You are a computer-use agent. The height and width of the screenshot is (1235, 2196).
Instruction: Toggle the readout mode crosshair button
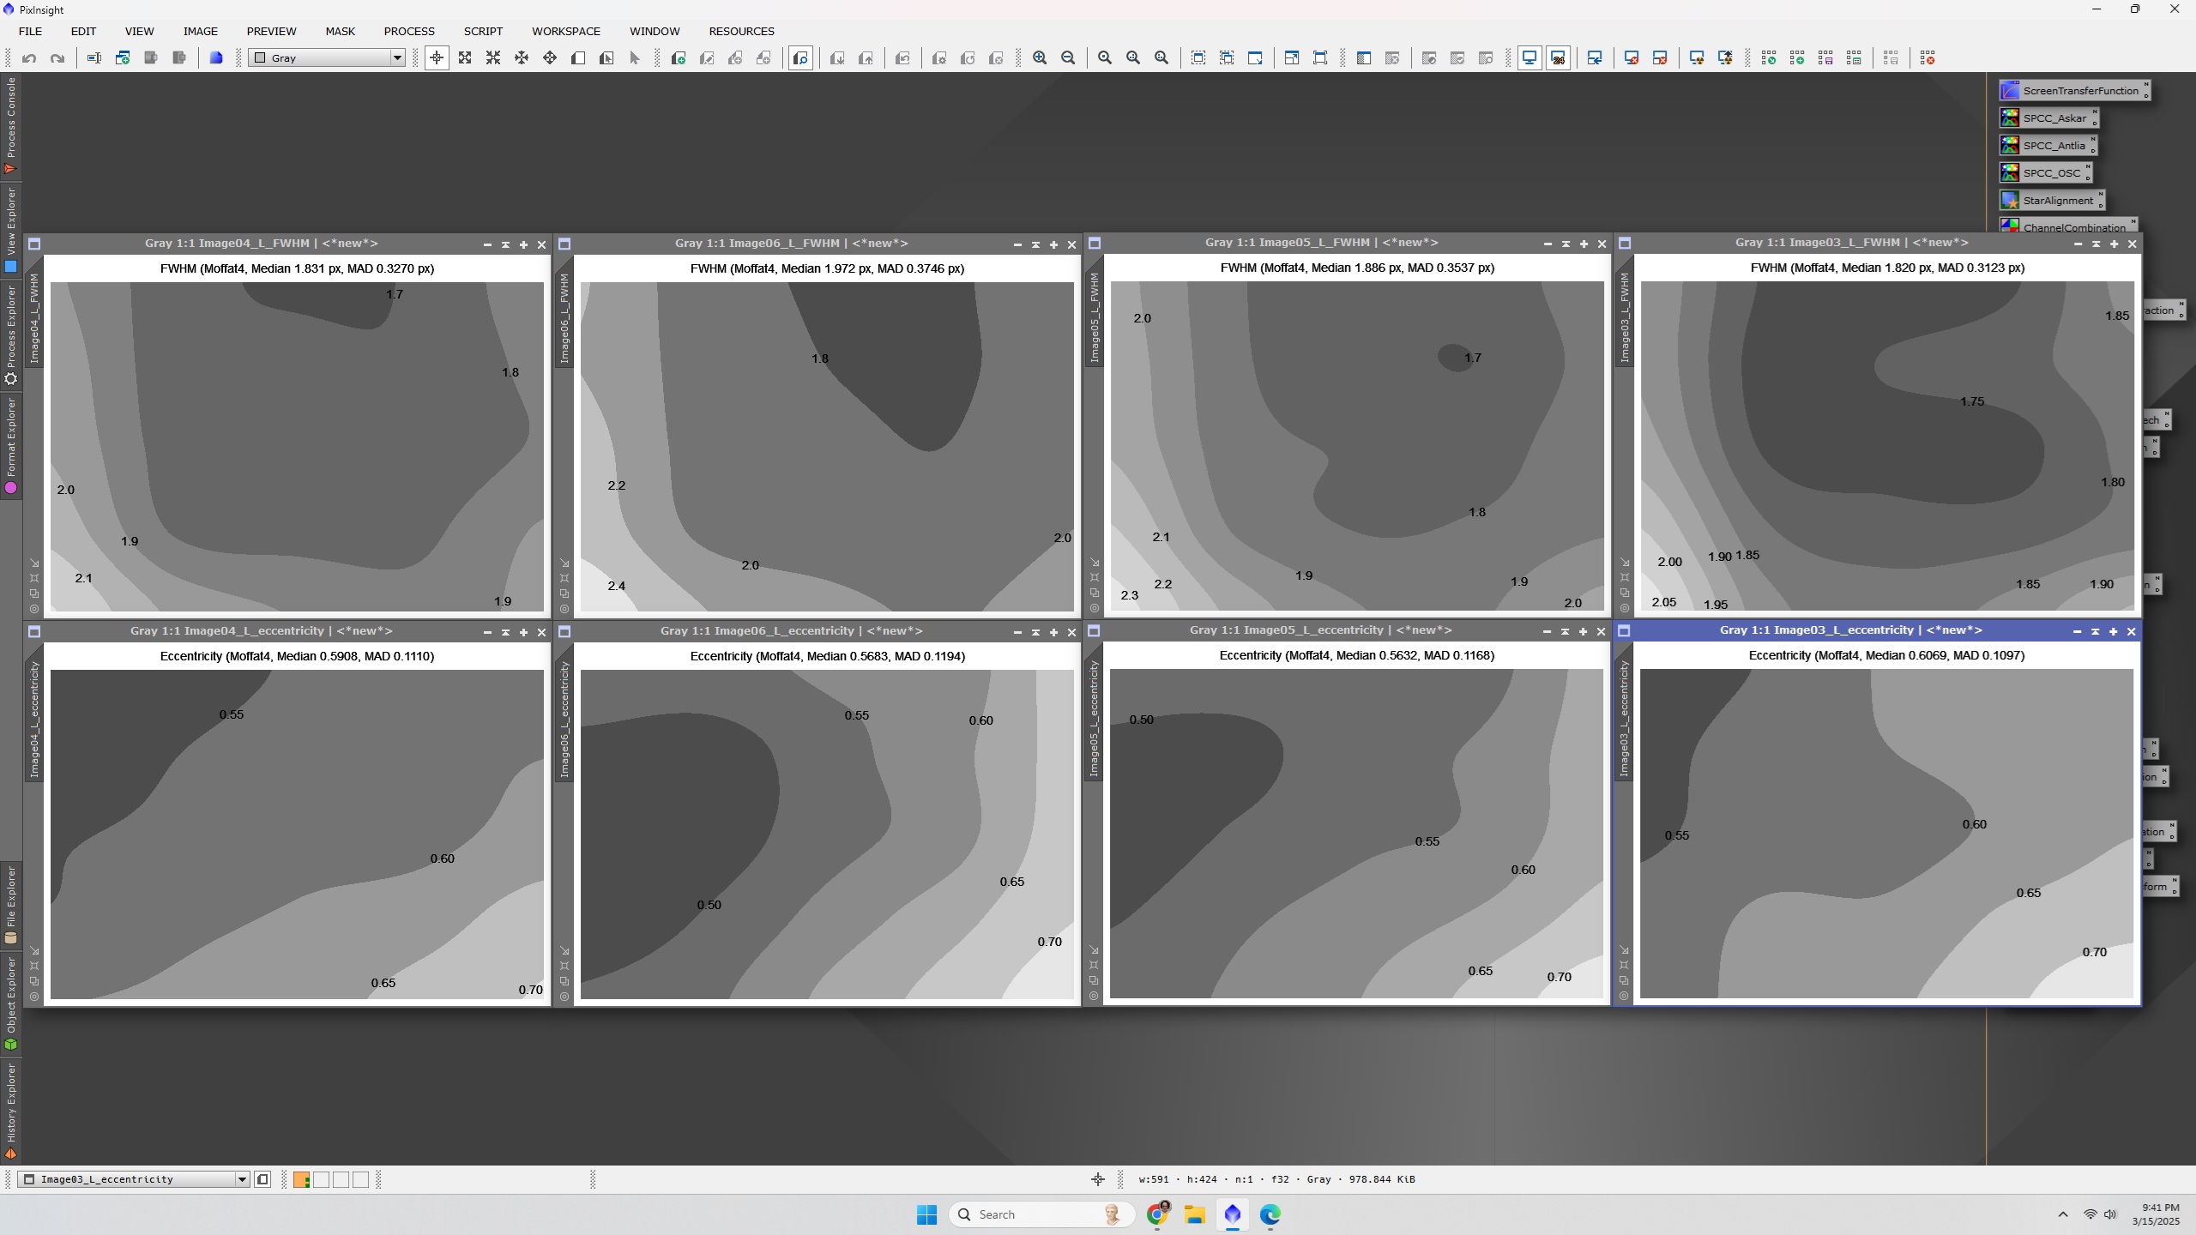click(x=437, y=57)
